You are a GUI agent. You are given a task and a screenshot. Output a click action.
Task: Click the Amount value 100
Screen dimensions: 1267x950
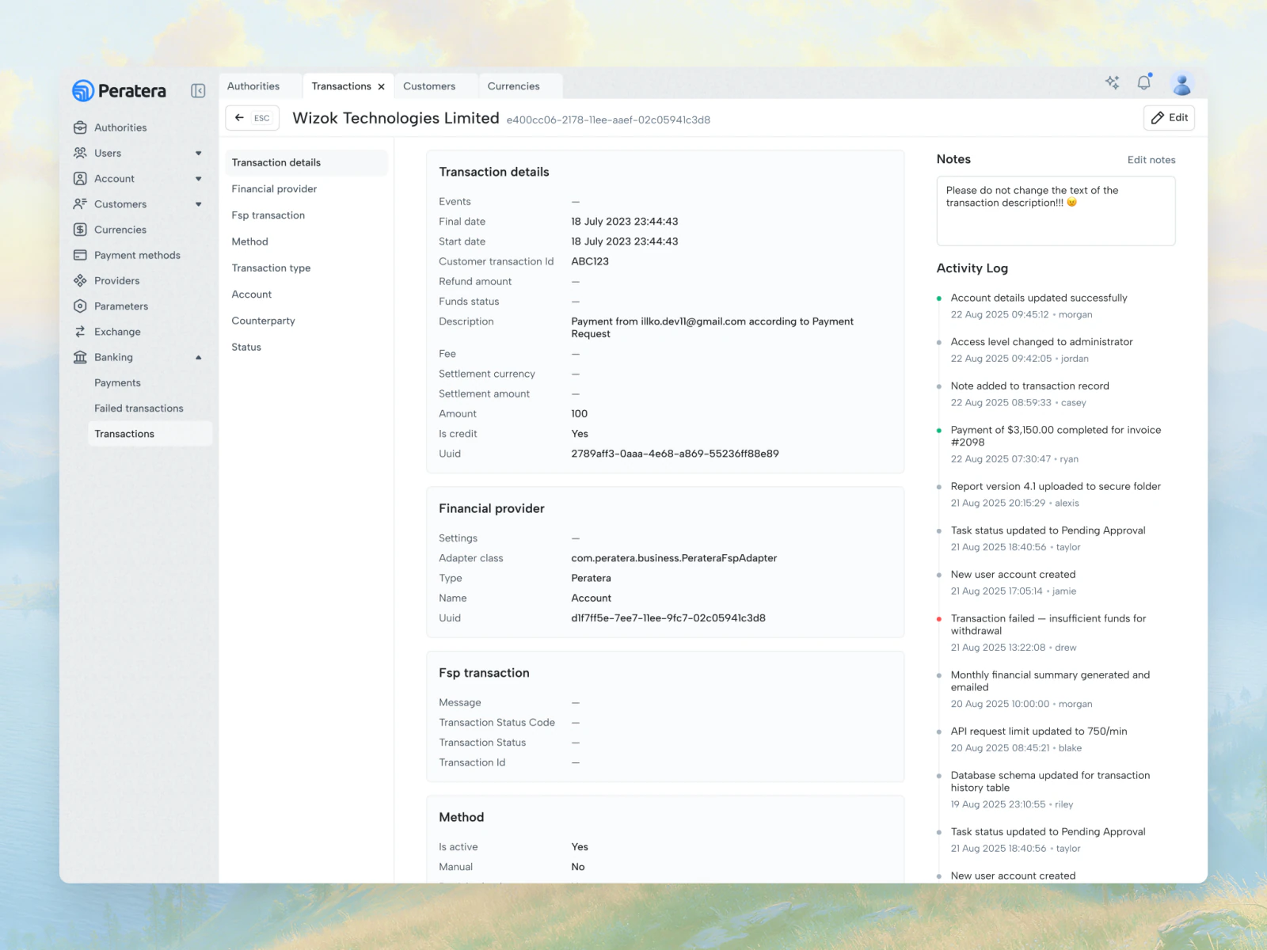point(579,414)
